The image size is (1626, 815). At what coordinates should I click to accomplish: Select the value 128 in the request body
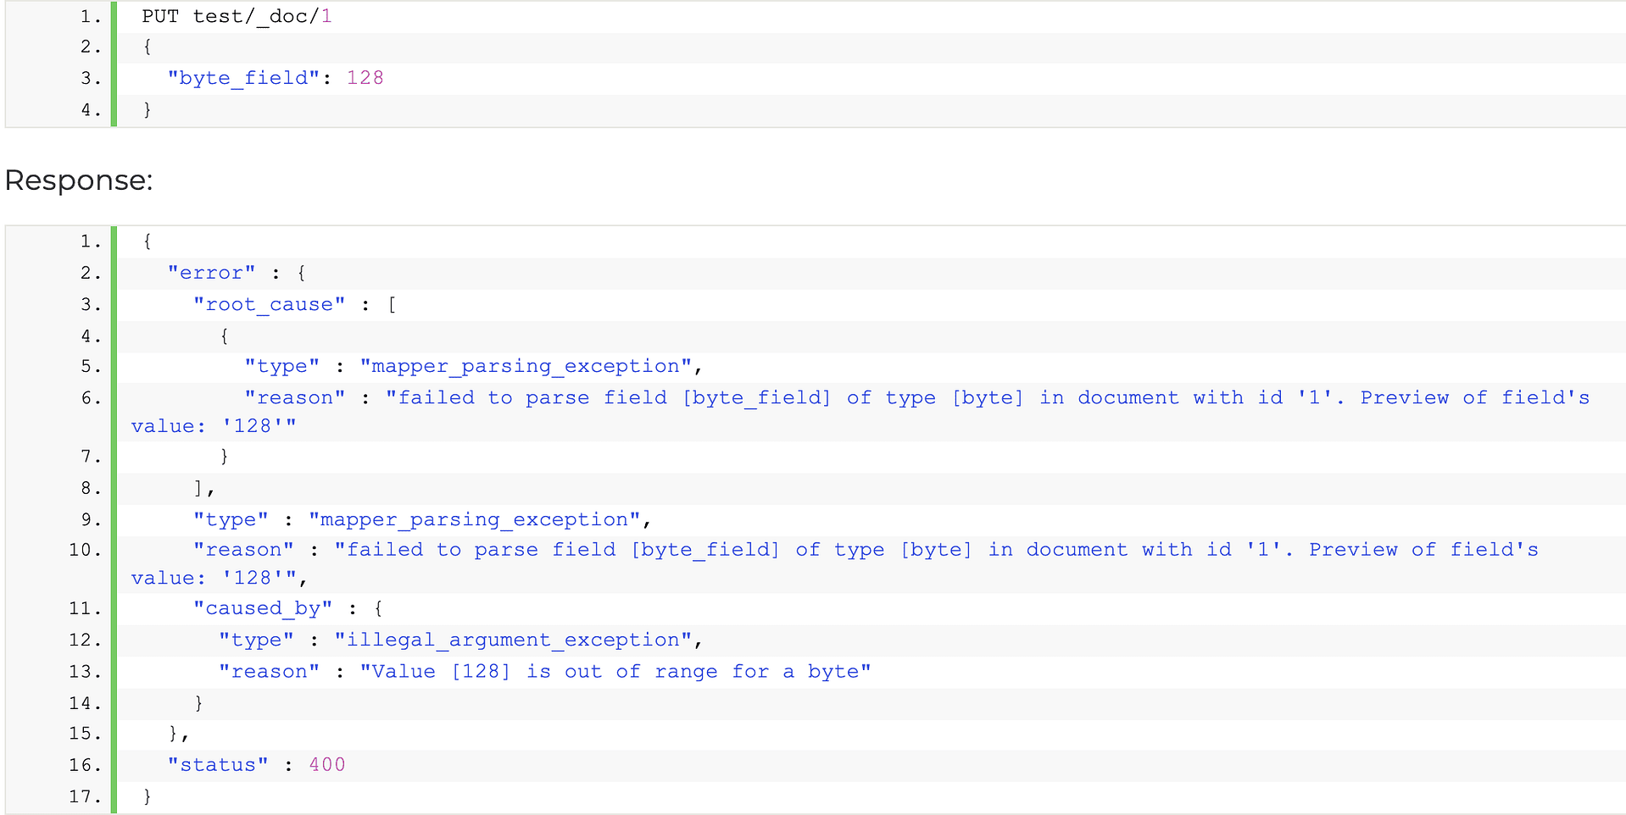pos(365,77)
